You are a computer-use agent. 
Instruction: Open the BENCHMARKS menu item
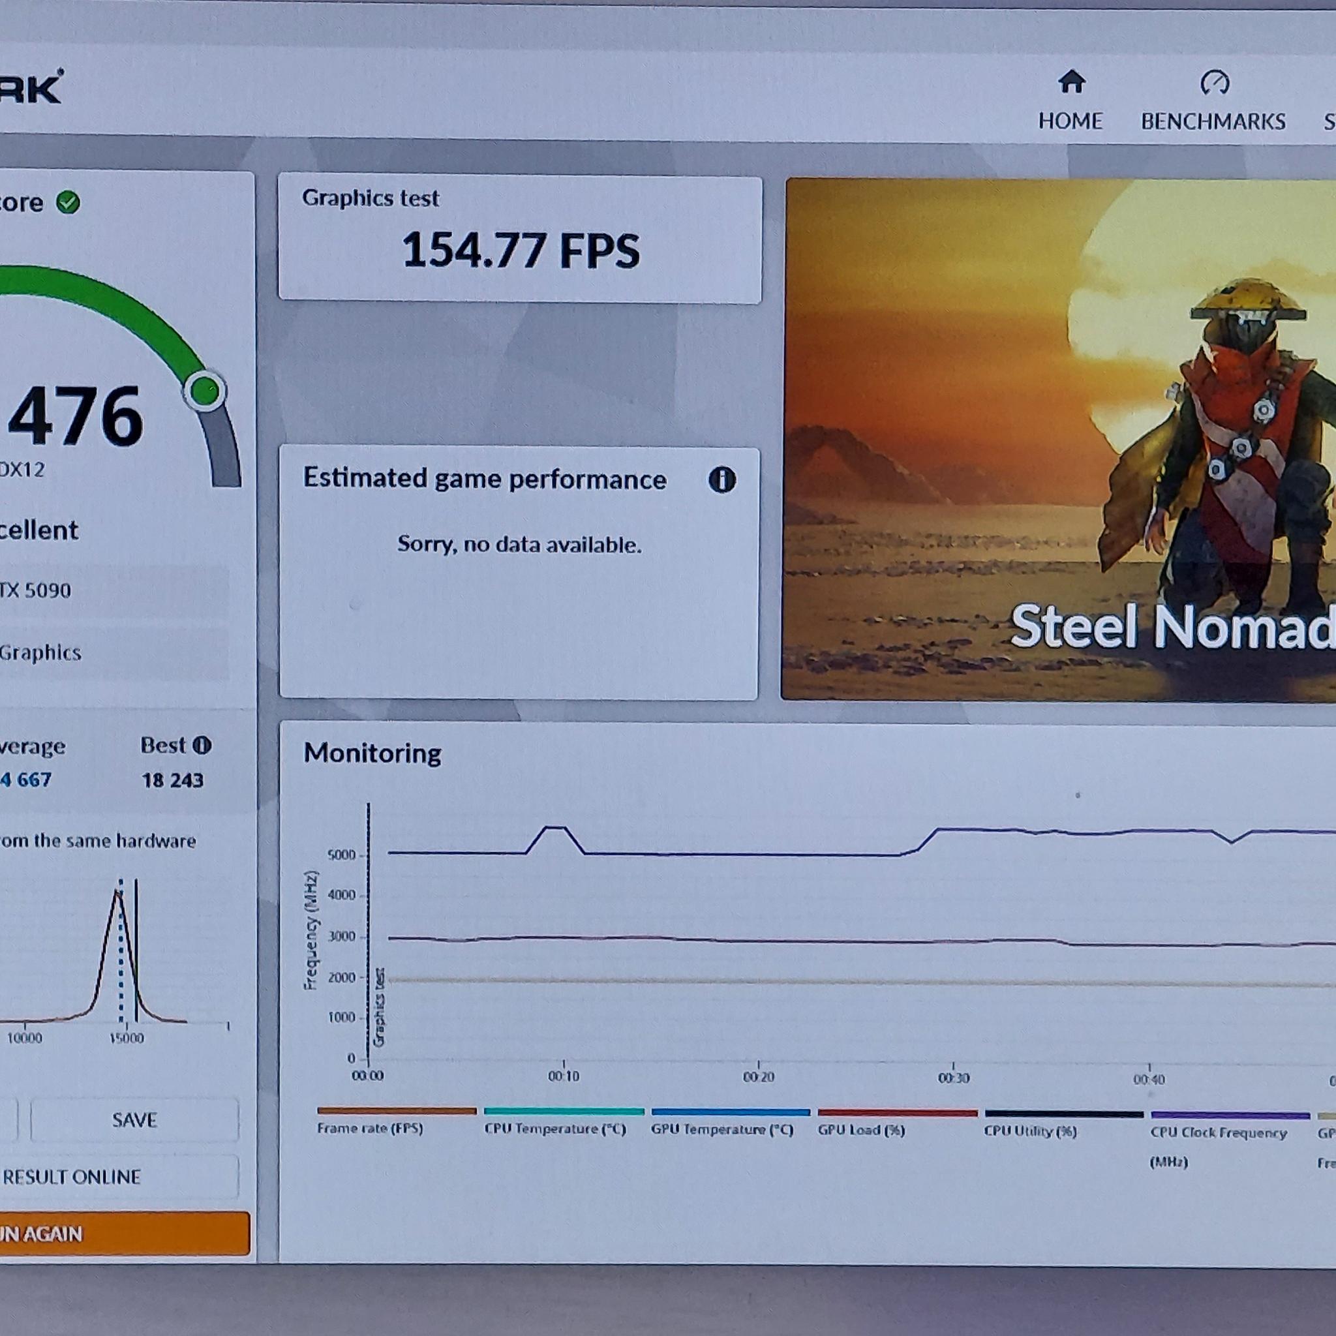click(x=1213, y=122)
